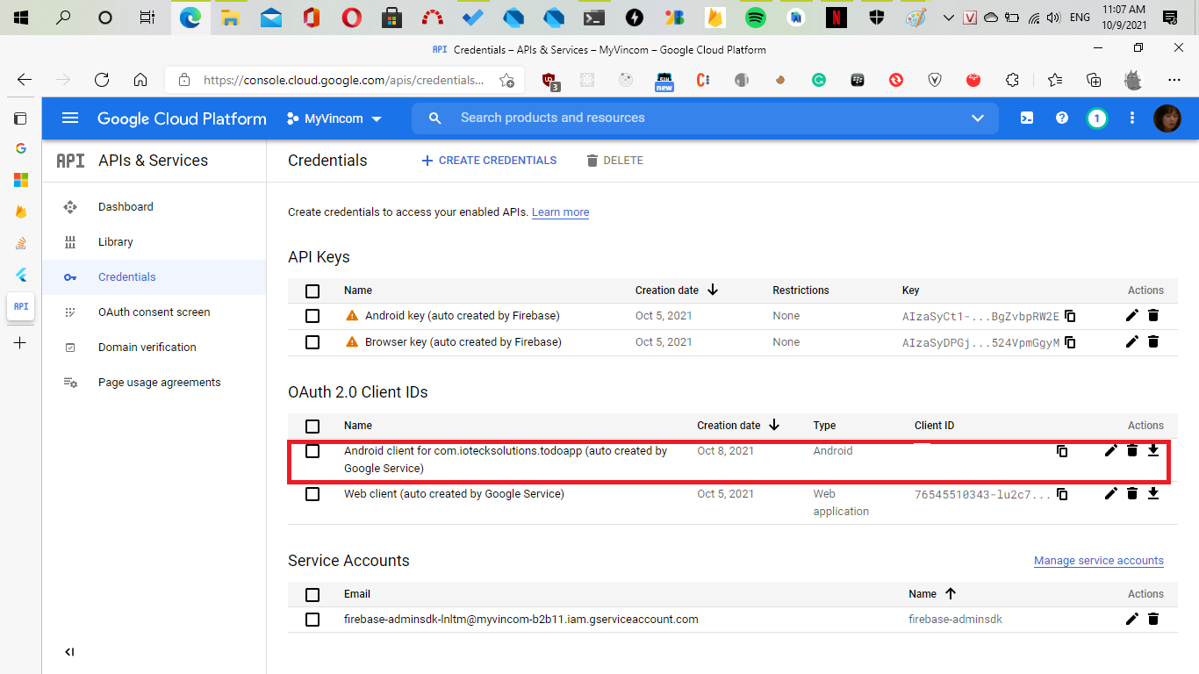Open the notifications badge showing 1
Image resolution: width=1199 pixels, height=674 pixels.
coord(1096,118)
